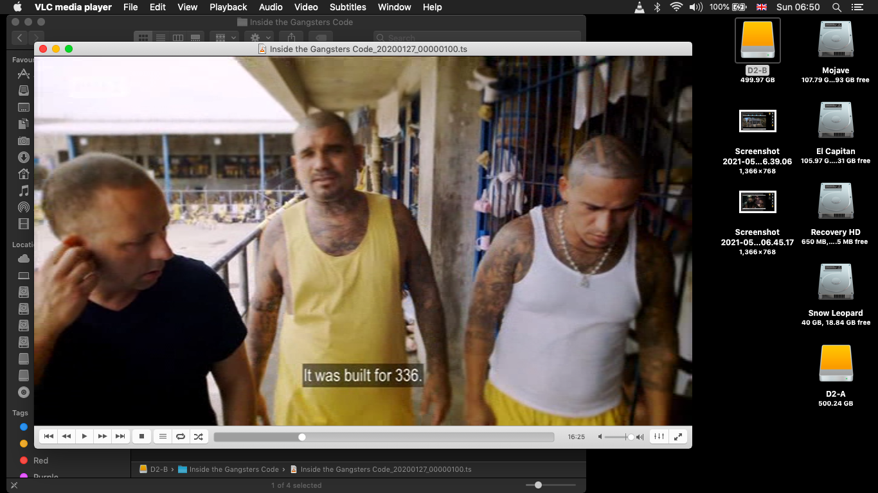Image resolution: width=878 pixels, height=493 pixels.
Task: Click the Sun 06:50 clock
Action: tap(798, 7)
